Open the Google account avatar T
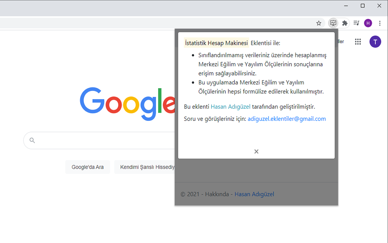Viewport: 388px width, 243px height. (x=375, y=42)
